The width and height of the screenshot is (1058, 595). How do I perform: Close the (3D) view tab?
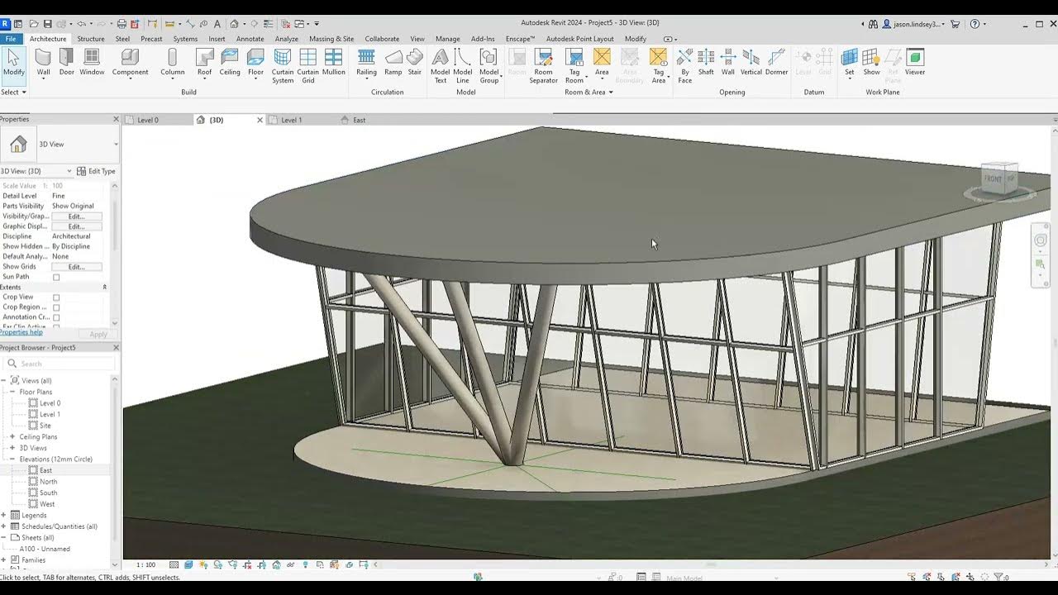[x=260, y=120]
